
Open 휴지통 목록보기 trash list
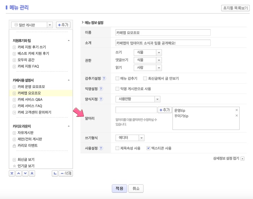[x=235, y=8]
